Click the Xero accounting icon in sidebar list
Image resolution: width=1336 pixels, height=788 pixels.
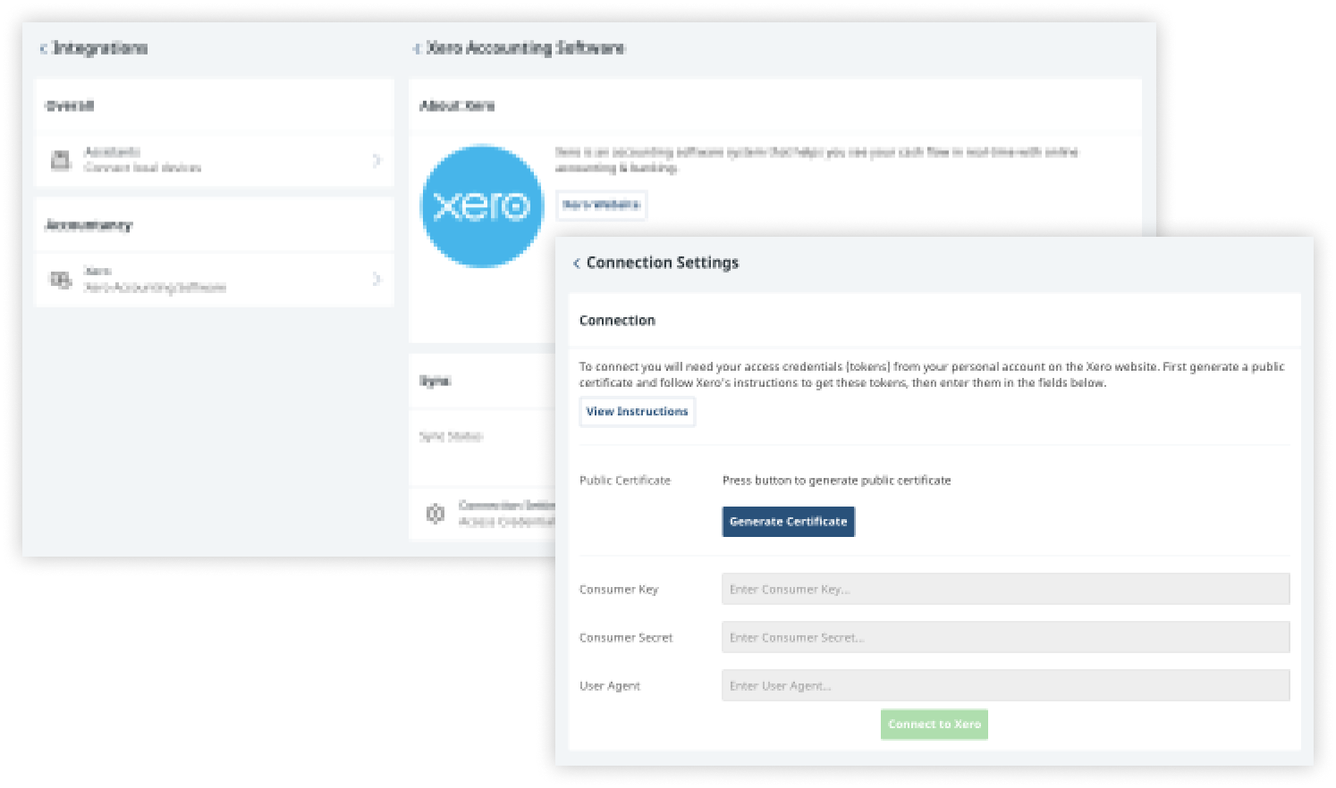[x=61, y=280]
